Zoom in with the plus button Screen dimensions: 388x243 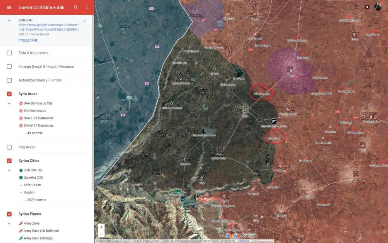[x=101, y=227]
